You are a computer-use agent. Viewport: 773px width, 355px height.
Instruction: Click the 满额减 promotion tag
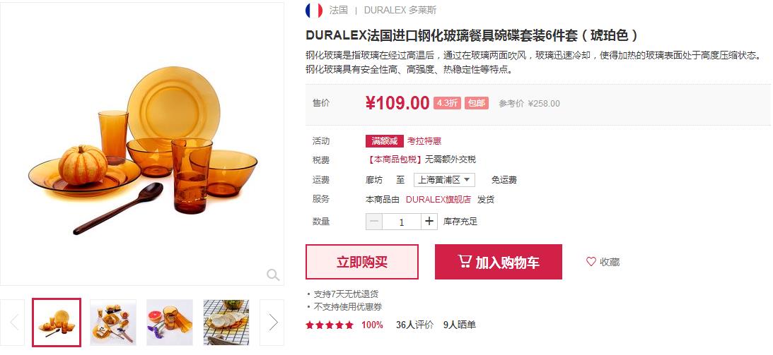coord(385,141)
